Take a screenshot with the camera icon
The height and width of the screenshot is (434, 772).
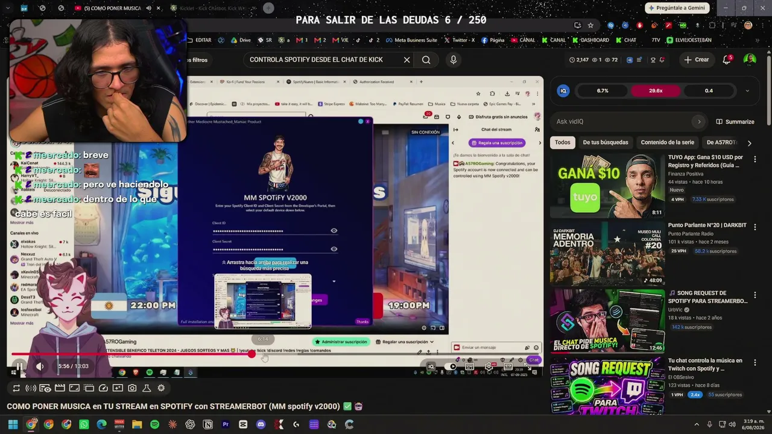pos(132,388)
